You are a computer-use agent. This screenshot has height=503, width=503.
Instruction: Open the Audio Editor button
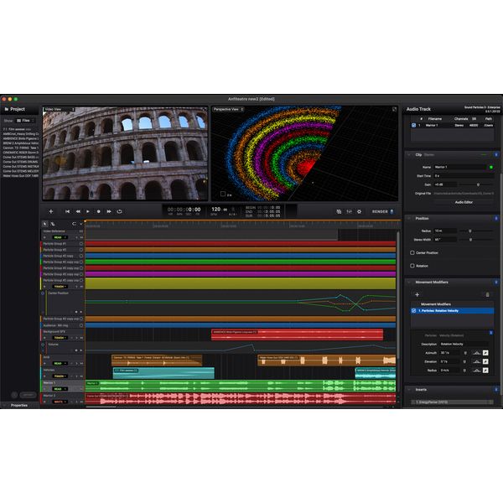[464, 202]
